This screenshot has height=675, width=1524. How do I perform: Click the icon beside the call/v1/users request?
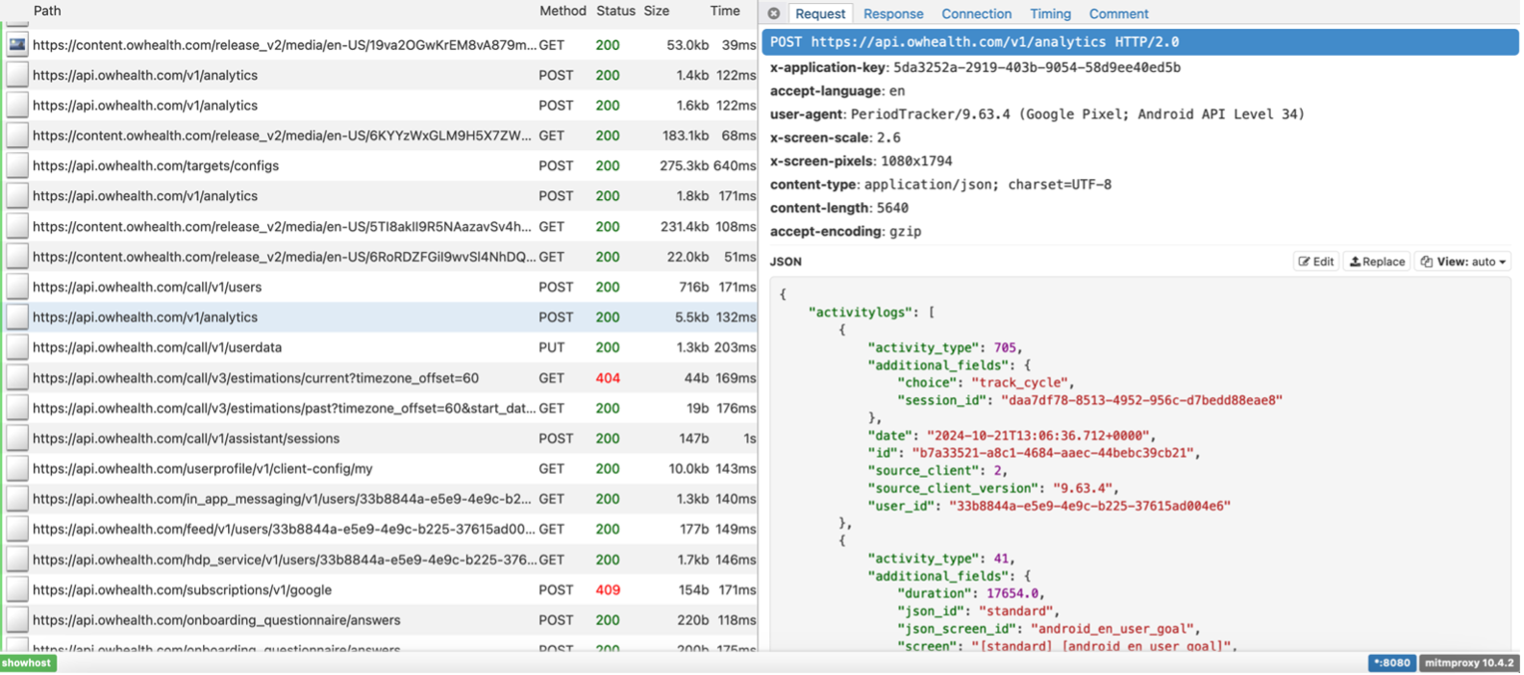point(17,287)
